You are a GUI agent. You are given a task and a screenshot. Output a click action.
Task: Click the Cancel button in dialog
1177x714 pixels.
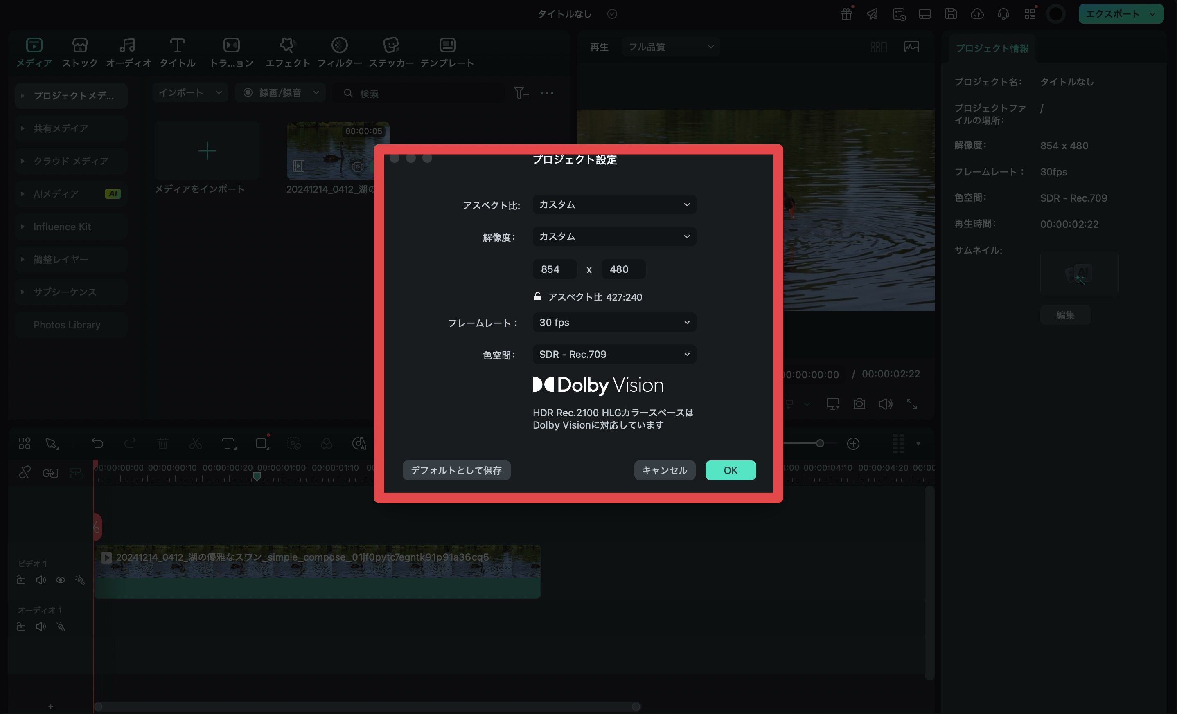pos(665,470)
